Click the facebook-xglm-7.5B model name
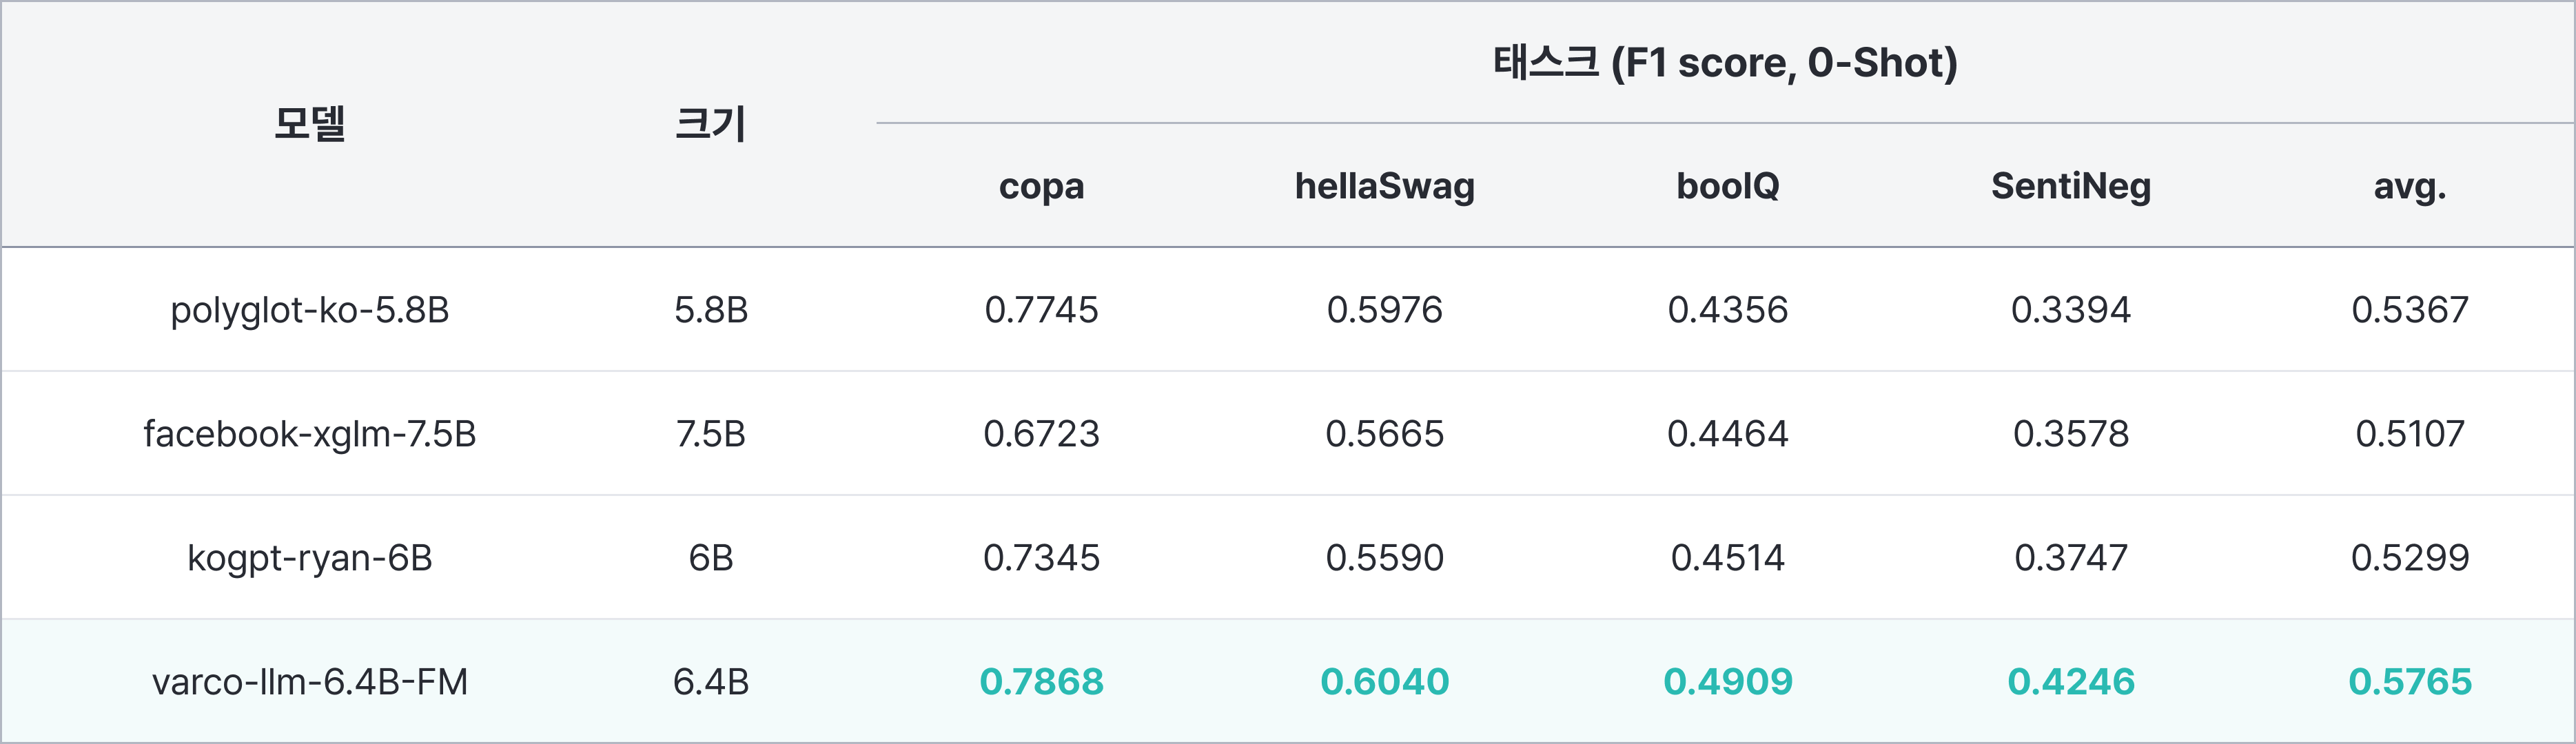 tap(309, 434)
